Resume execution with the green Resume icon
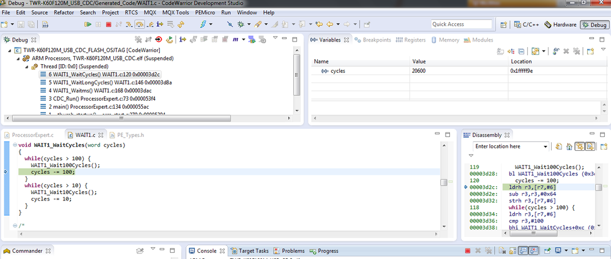611x259 pixels. [x=88, y=24]
